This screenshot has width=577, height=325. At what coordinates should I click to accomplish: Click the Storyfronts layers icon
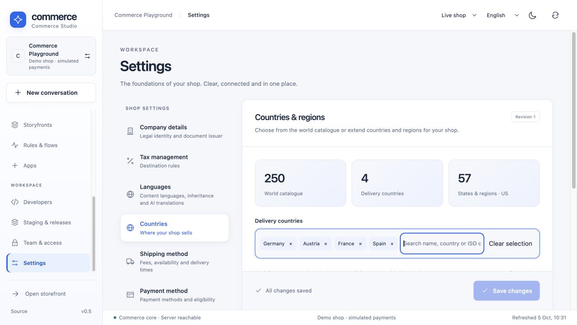coord(15,125)
